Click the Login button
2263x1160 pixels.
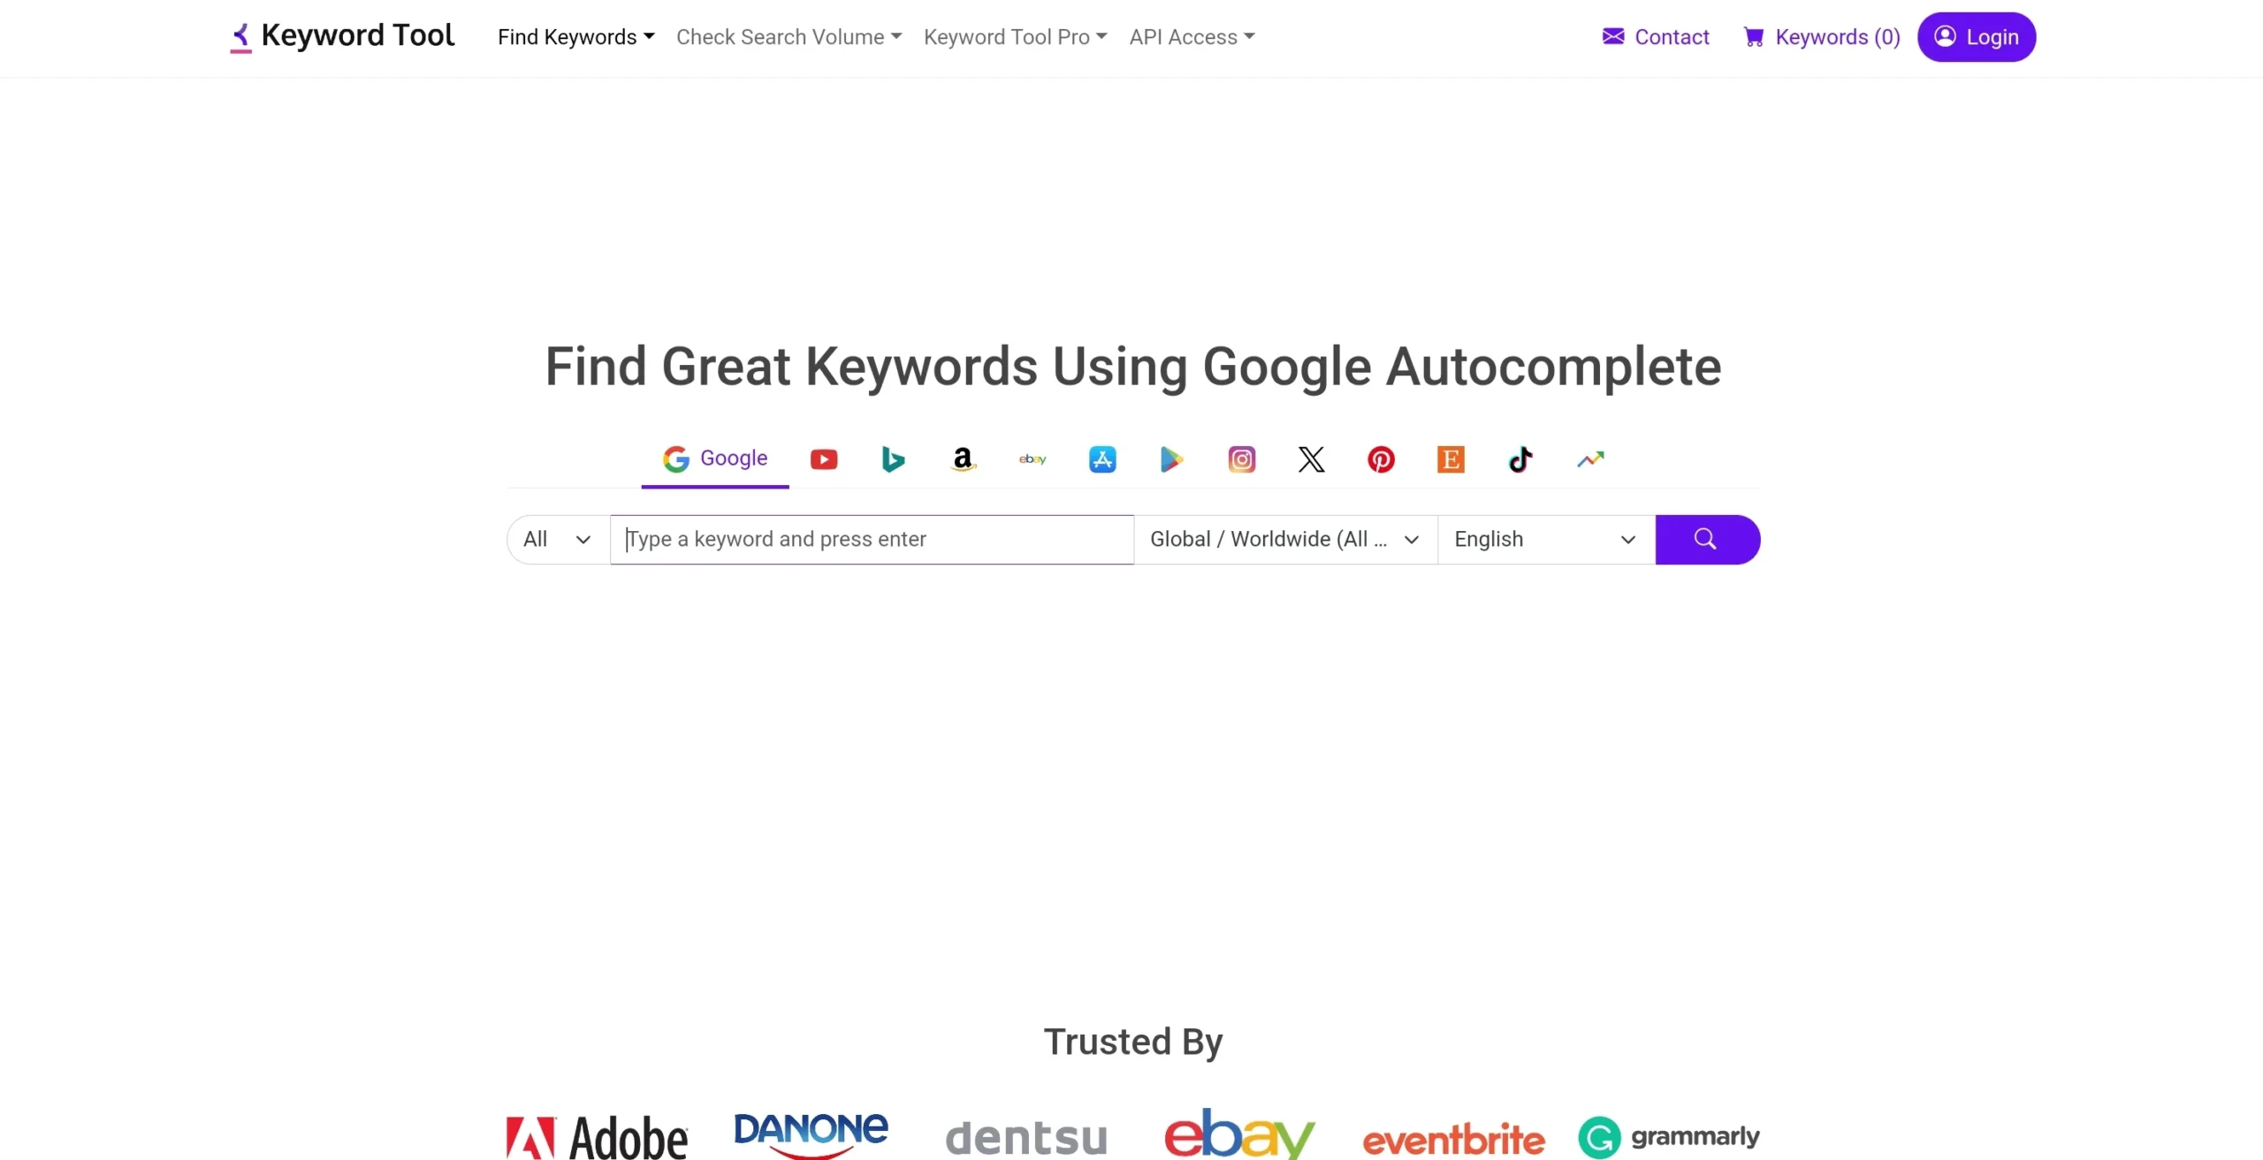(1977, 35)
